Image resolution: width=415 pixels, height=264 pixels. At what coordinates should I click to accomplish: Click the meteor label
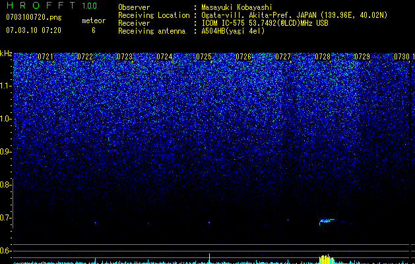click(x=94, y=20)
